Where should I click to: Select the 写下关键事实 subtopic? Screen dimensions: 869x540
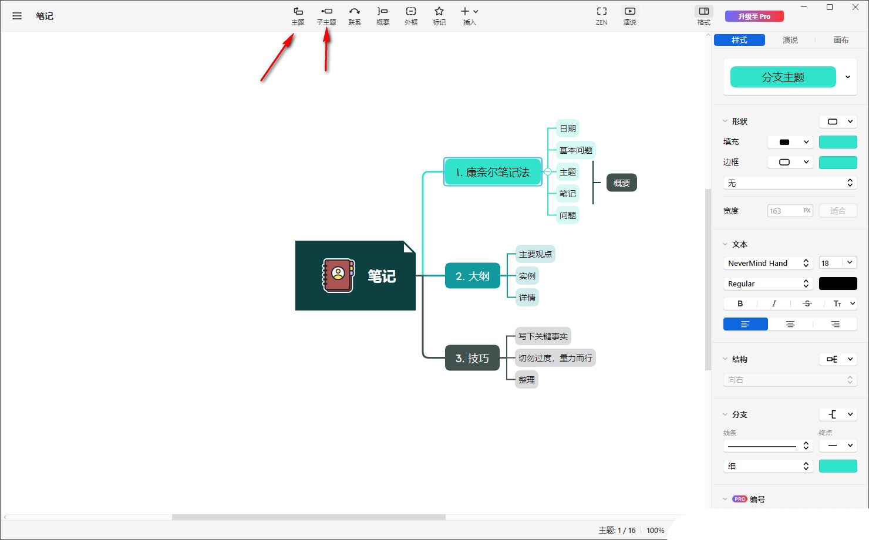pyautogui.click(x=543, y=336)
